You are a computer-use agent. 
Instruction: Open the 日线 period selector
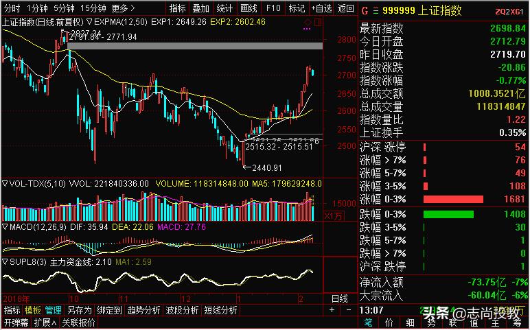point(340,298)
